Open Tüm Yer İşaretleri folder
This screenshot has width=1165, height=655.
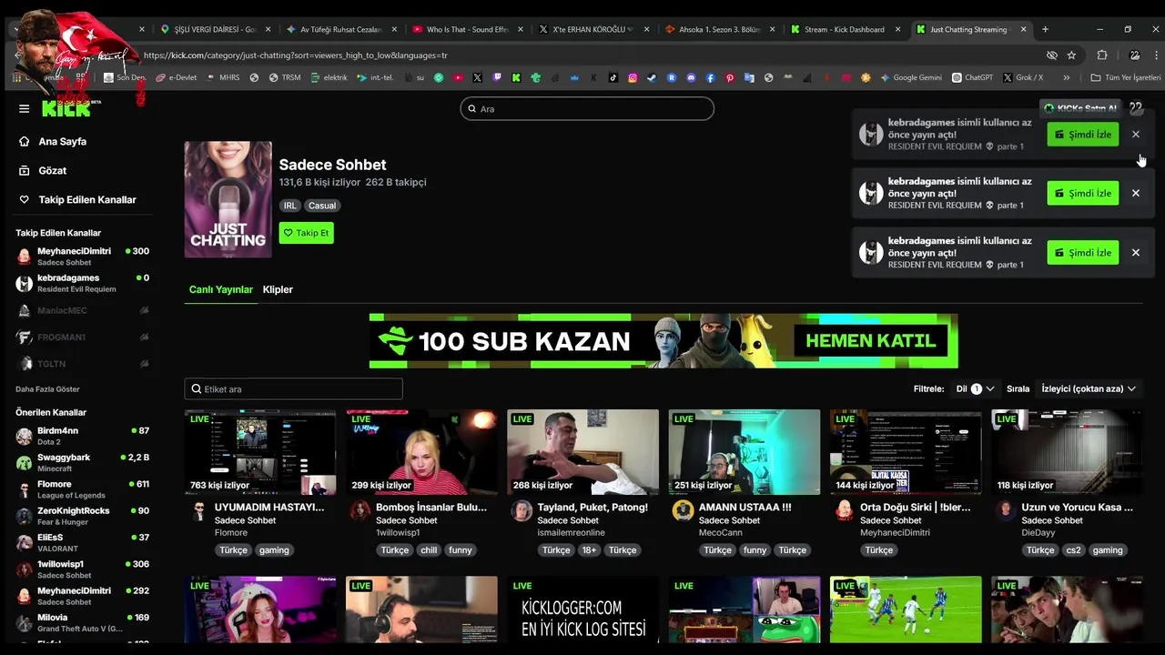pos(1125,77)
